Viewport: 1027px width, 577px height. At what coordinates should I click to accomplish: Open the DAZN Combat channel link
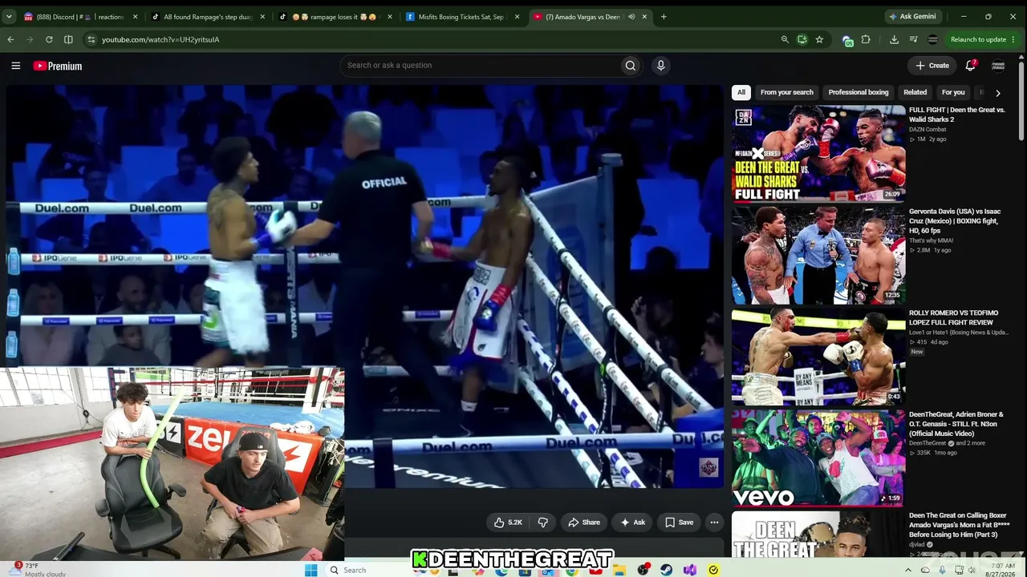click(928, 129)
